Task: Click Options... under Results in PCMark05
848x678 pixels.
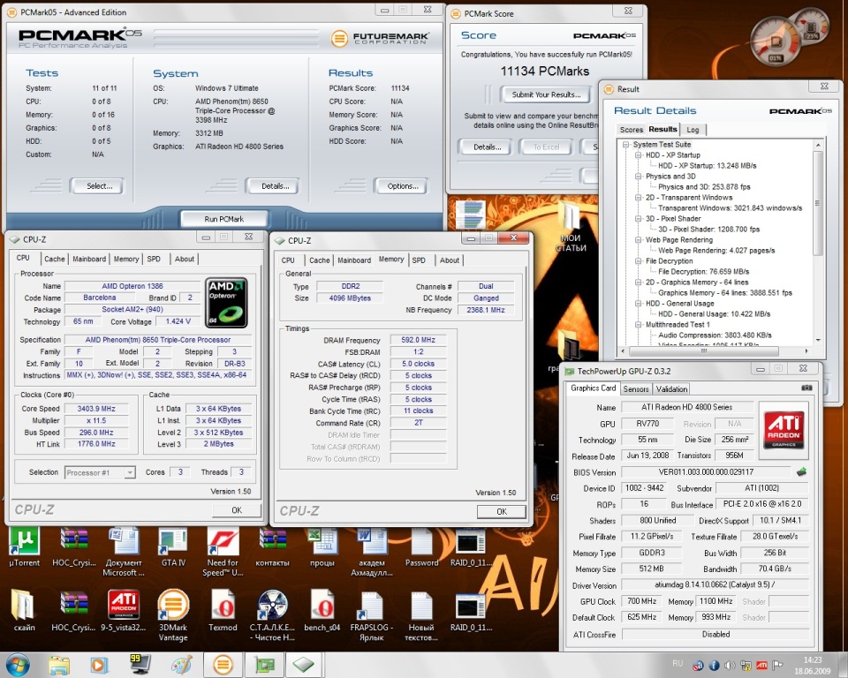Action: [x=403, y=186]
